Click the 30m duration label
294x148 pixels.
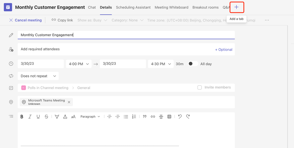click(180, 64)
